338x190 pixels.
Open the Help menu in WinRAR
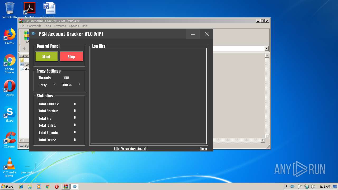(84, 26)
